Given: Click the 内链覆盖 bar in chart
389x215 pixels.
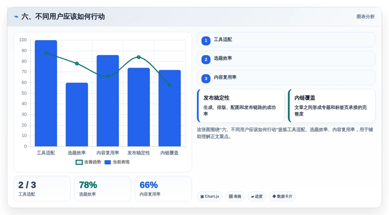Looking at the screenshot, I should tap(170, 108).
